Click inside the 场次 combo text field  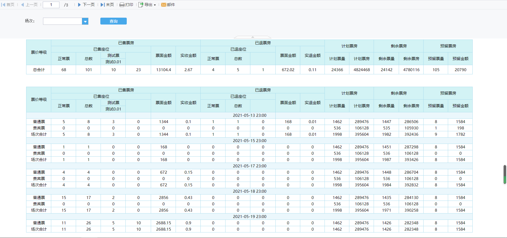pos(63,21)
